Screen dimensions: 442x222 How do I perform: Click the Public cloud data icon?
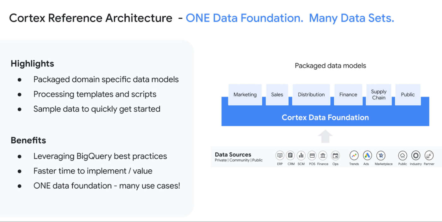pyautogui.click(x=403, y=155)
